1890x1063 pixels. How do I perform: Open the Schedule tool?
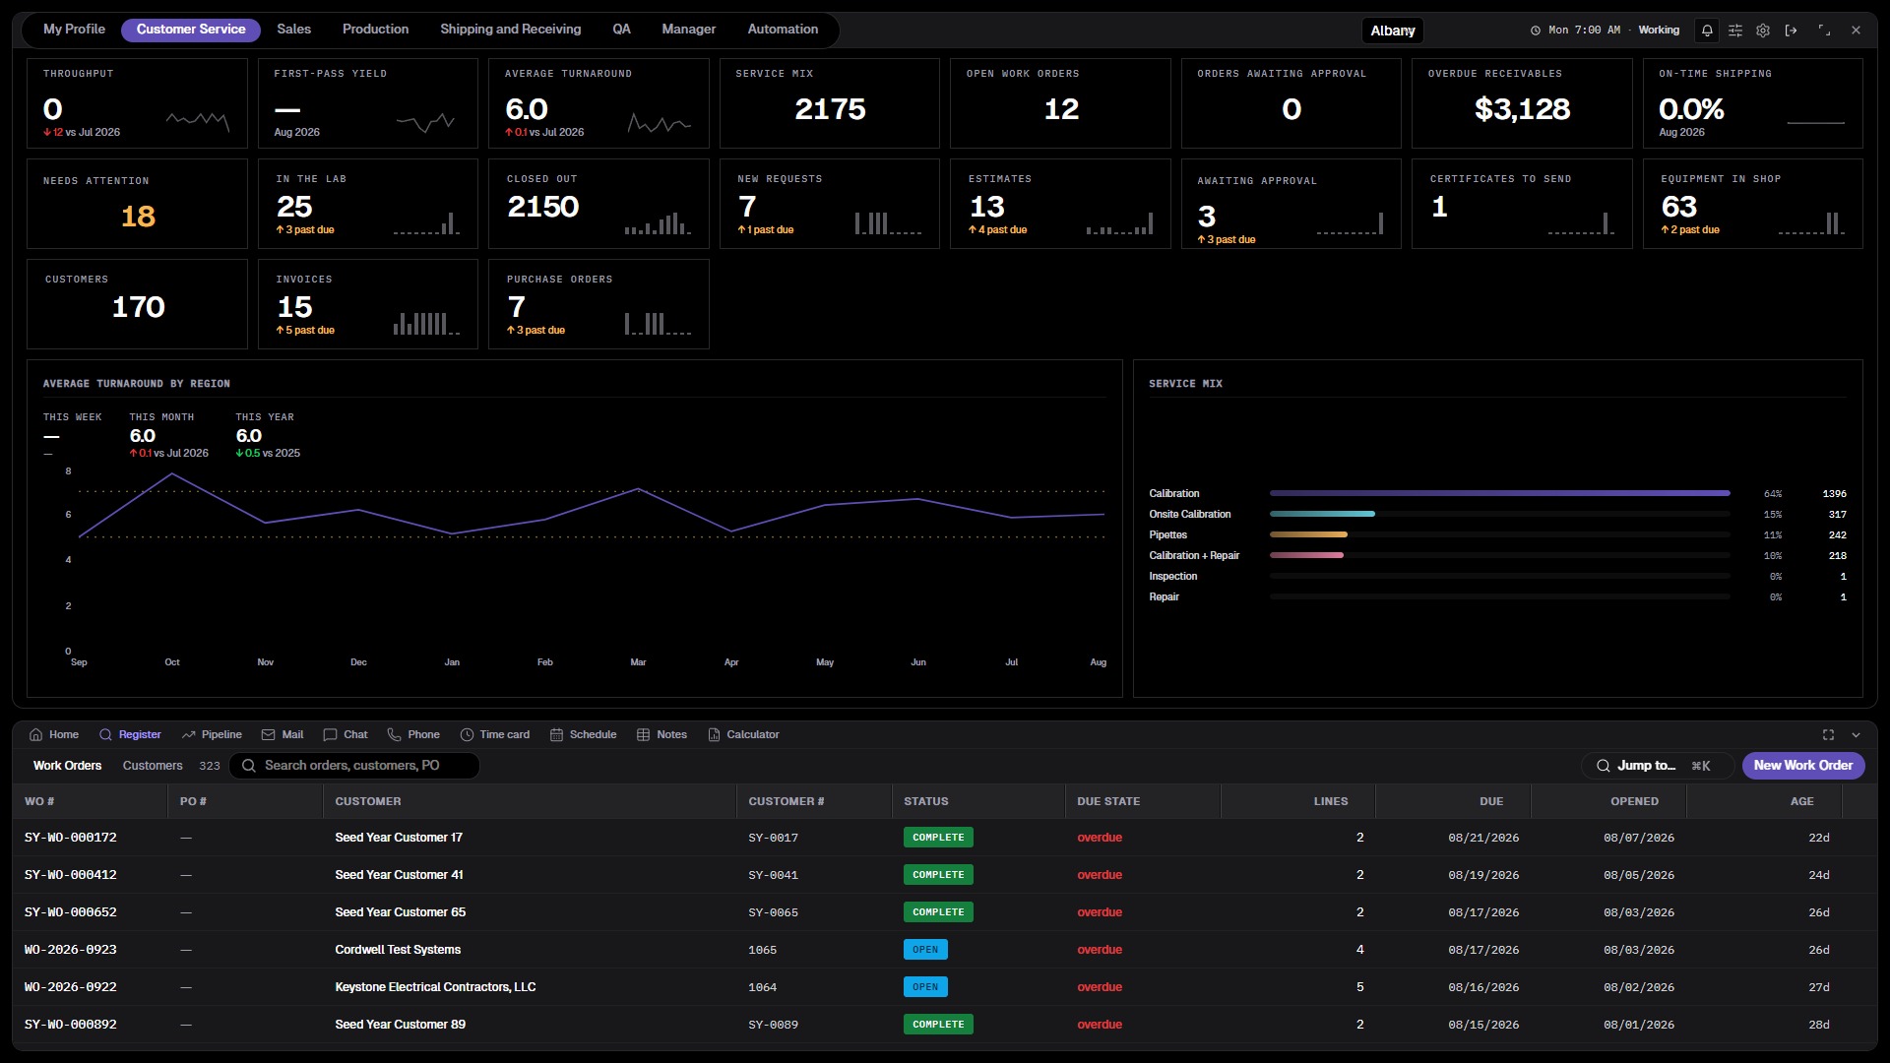click(x=583, y=735)
